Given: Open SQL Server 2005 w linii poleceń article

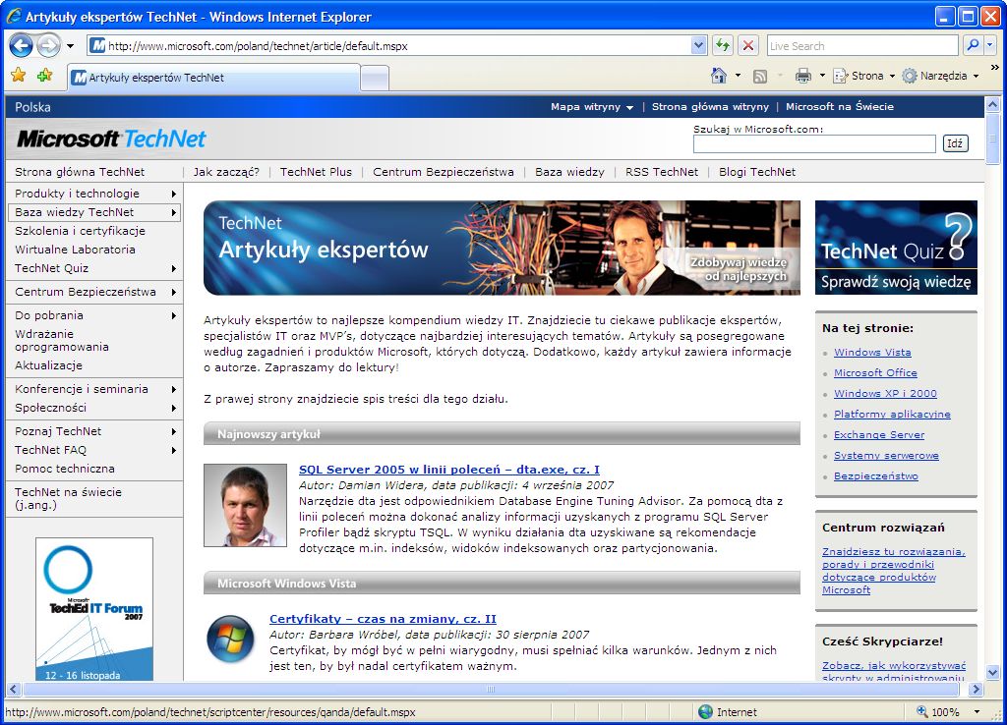Looking at the screenshot, I should point(448,470).
